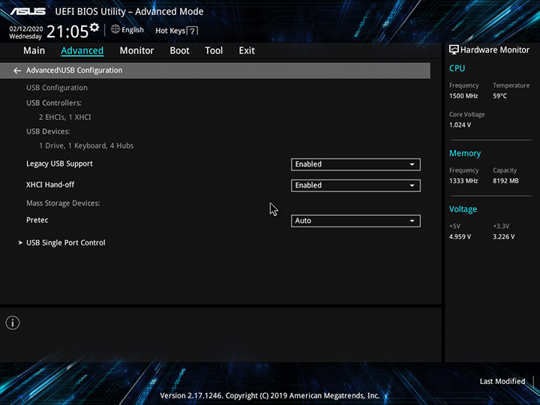Click the CPU section heading
This screenshot has height=405, width=540.
pyautogui.click(x=457, y=68)
